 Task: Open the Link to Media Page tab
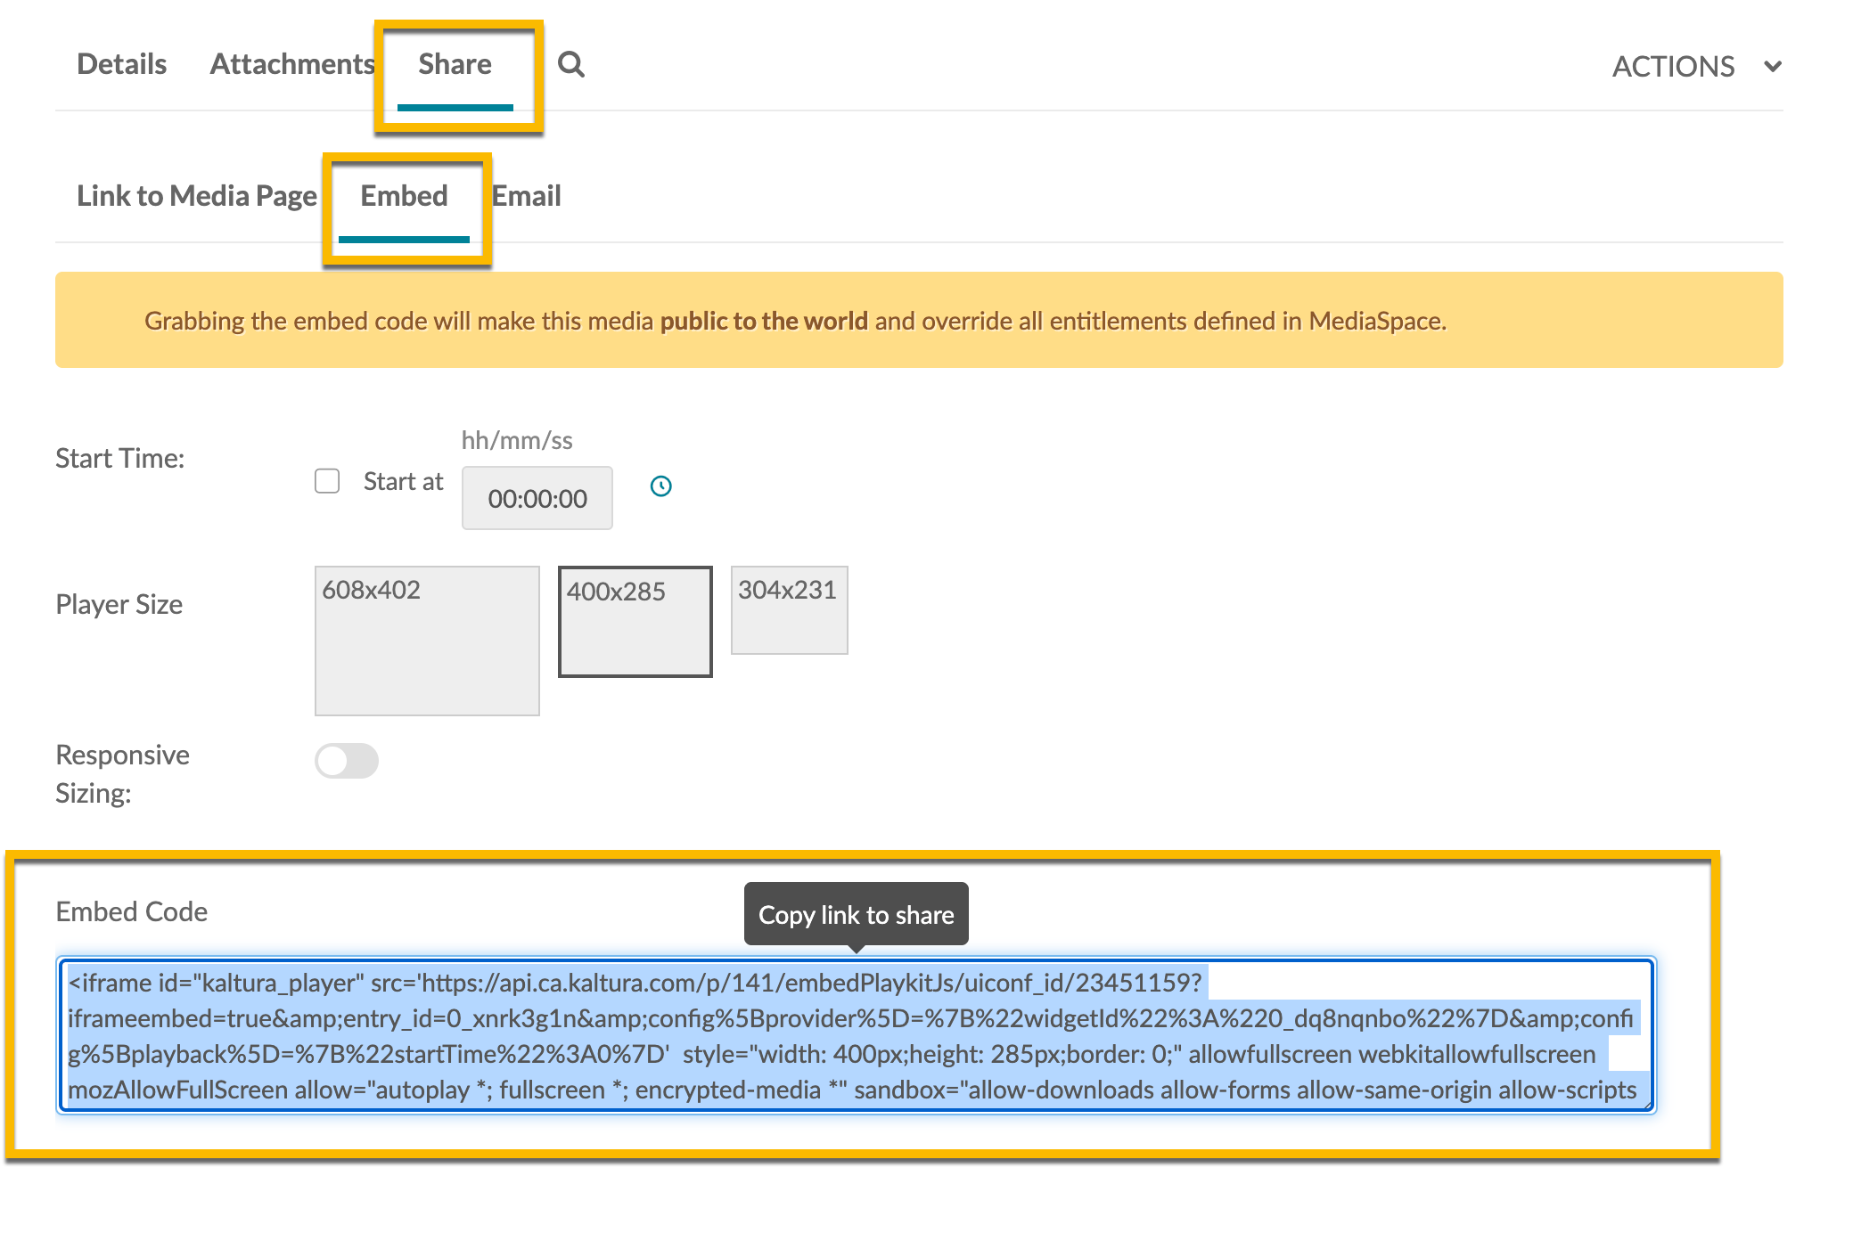tap(196, 196)
